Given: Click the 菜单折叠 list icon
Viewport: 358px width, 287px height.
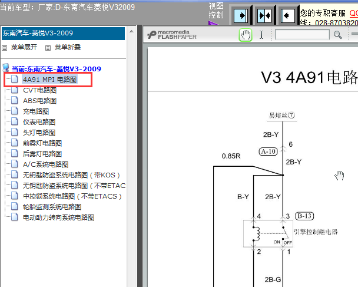Looking at the screenshot, I should click(x=48, y=48).
